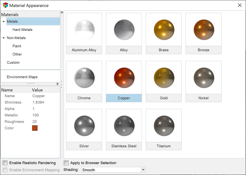
Task: Click the Environment Maps entry
Action: click(22, 77)
